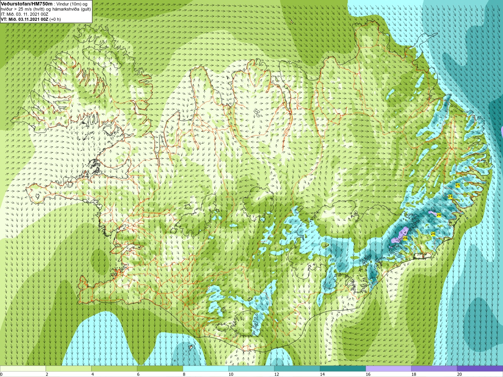Click the 0–2 m/s pale yellow legend swatch

pyautogui.click(x=23, y=369)
